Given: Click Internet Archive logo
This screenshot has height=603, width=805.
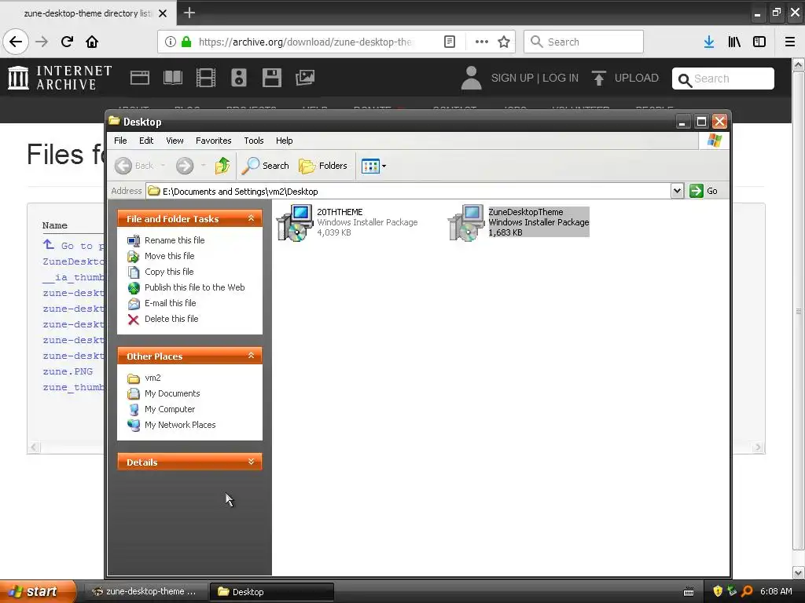Looking at the screenshot, I should click(x=60, y=78).
